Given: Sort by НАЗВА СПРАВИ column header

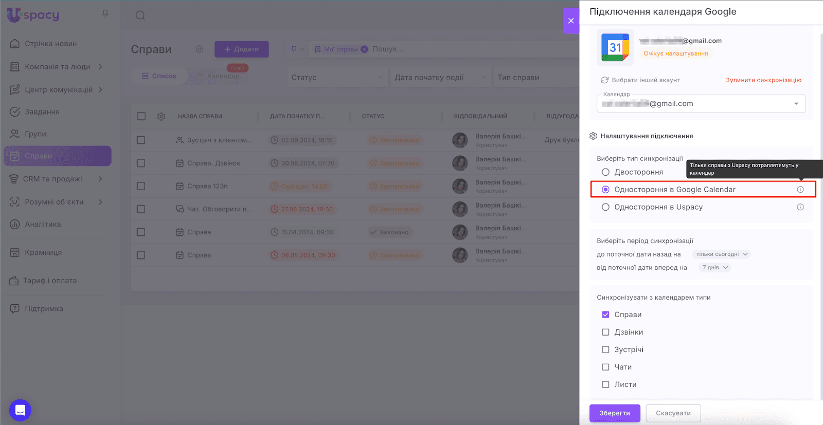Looking at the screenshot, I should click(200, 116).
